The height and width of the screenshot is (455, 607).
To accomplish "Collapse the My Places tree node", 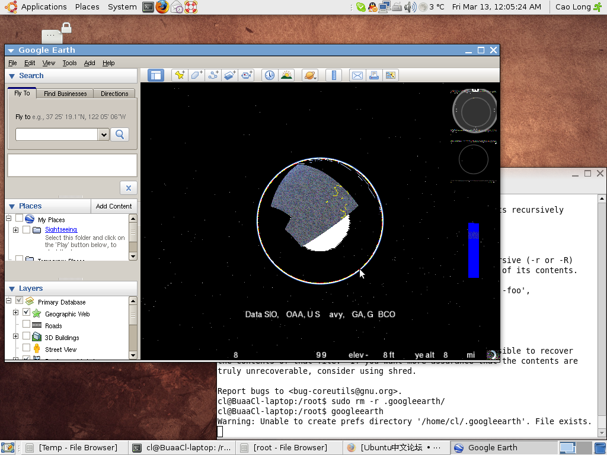I will tap(8, 219).
